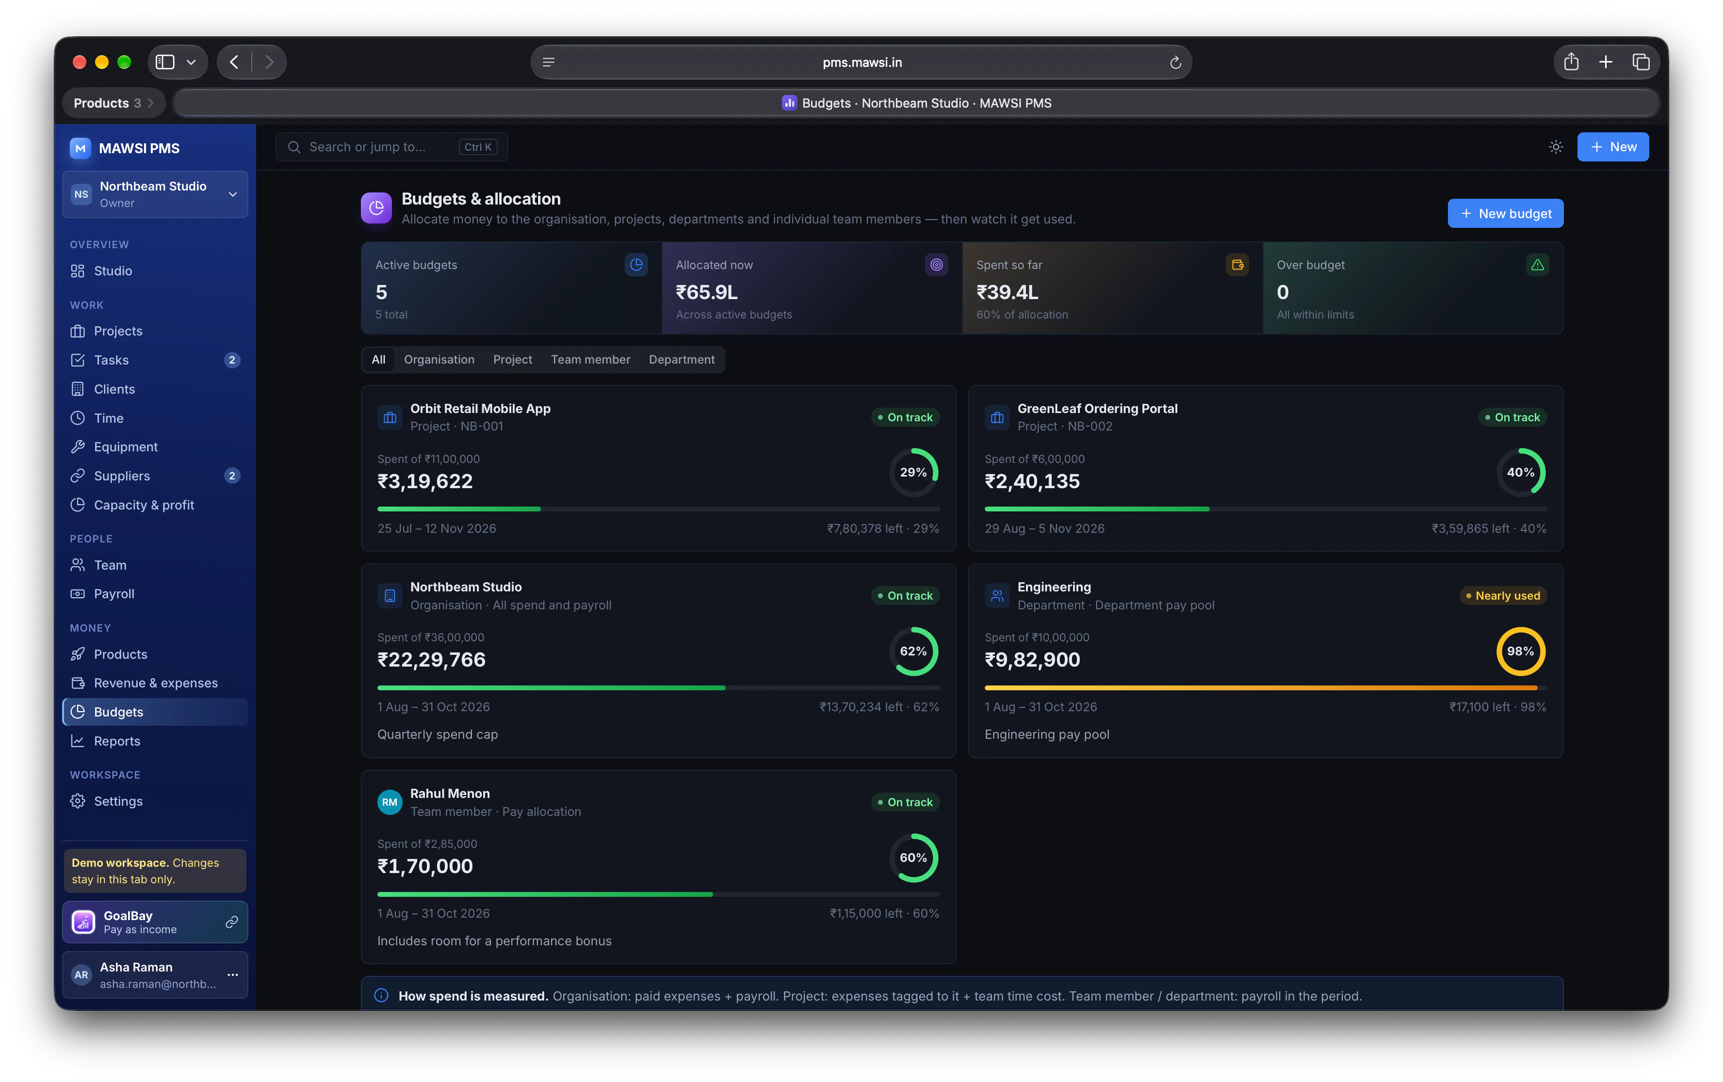Open Capacity & profit in sidebar

click(x=155, y=505)
